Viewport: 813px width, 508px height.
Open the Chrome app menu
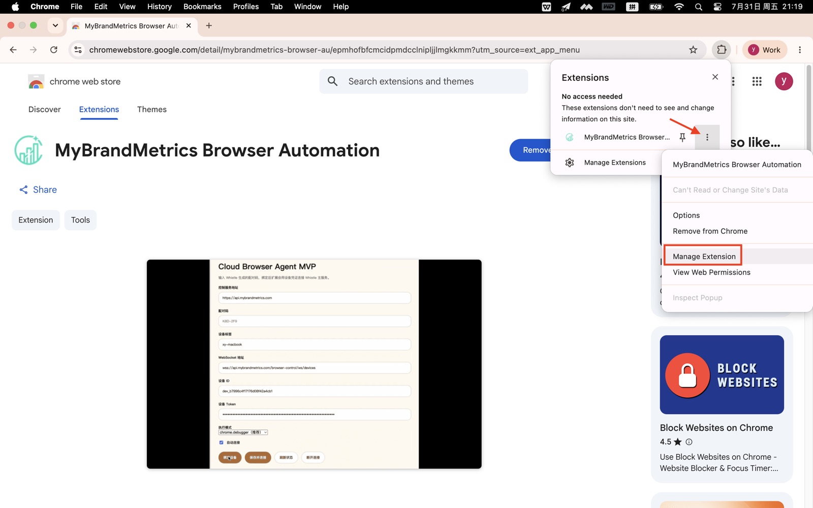tap(45, 7)
